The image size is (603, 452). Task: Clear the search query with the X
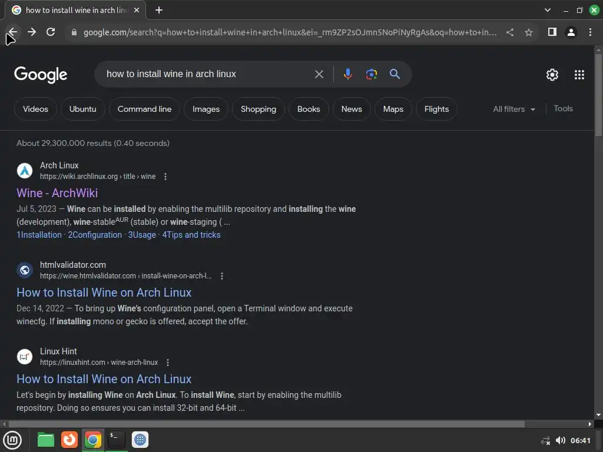(319, 74)
